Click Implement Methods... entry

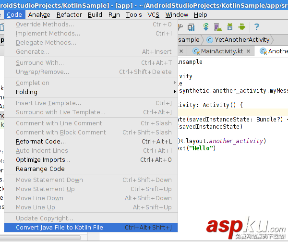[x=91, y=34]
